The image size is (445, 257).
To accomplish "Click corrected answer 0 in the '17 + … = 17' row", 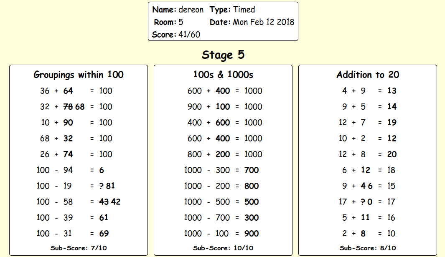I will 370,202.
